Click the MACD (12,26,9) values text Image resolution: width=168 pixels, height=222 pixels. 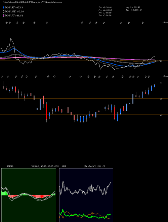(x=45, y=166)
